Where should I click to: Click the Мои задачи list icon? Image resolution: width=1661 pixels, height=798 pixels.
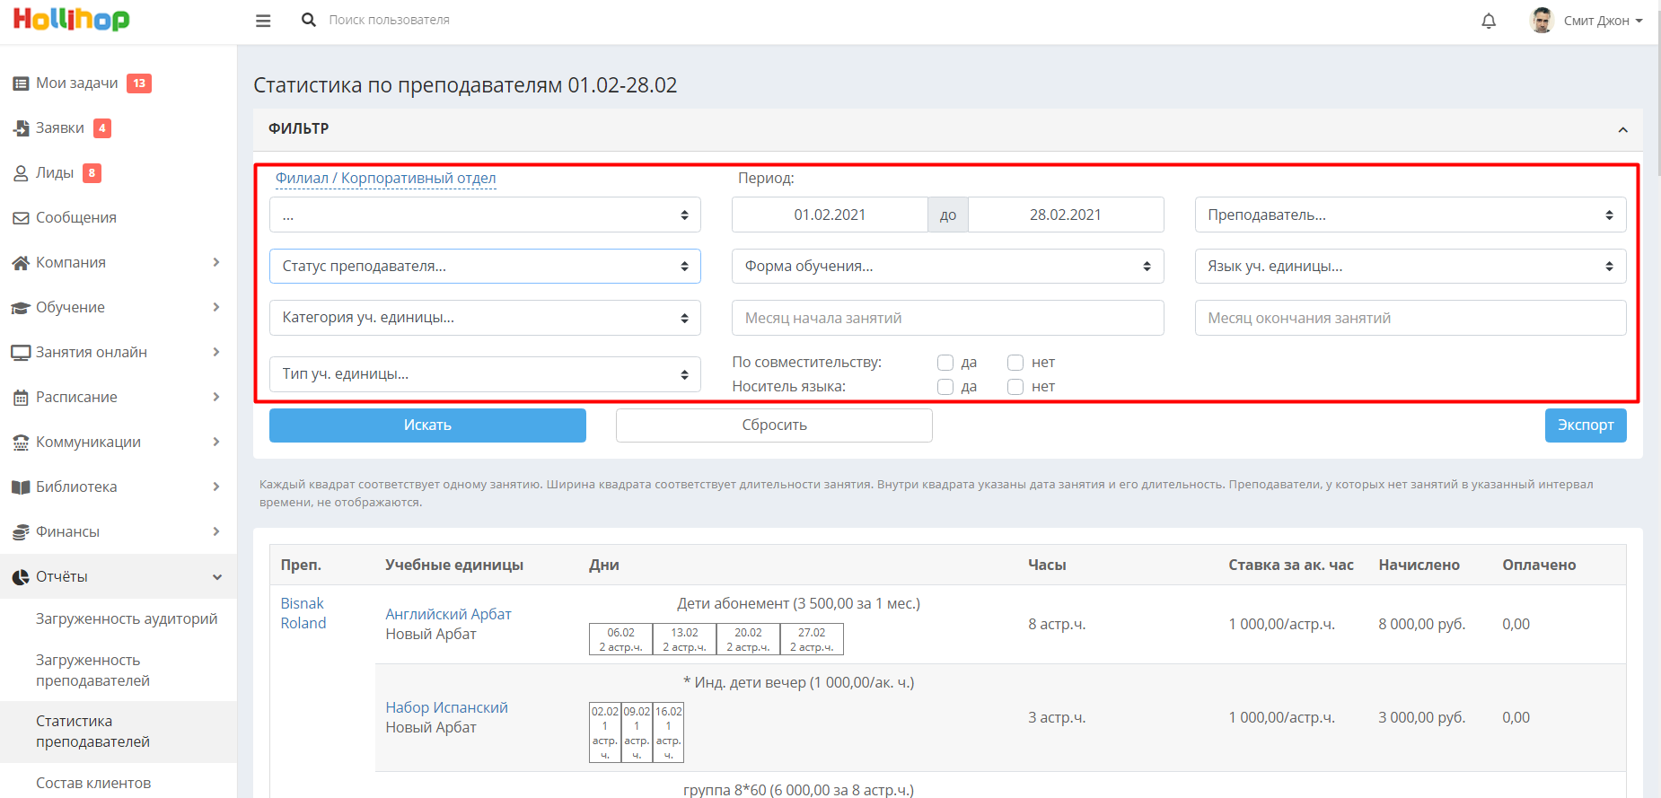(x=21, y=83)
